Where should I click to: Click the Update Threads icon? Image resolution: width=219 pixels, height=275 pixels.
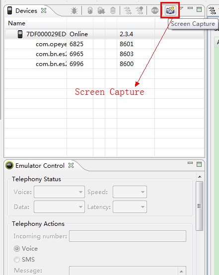pos(128,10)
